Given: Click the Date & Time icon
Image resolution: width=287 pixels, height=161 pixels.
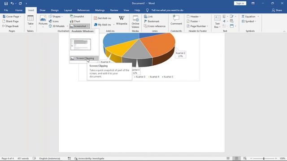Looking at the screenshot, I should point(232,21).
